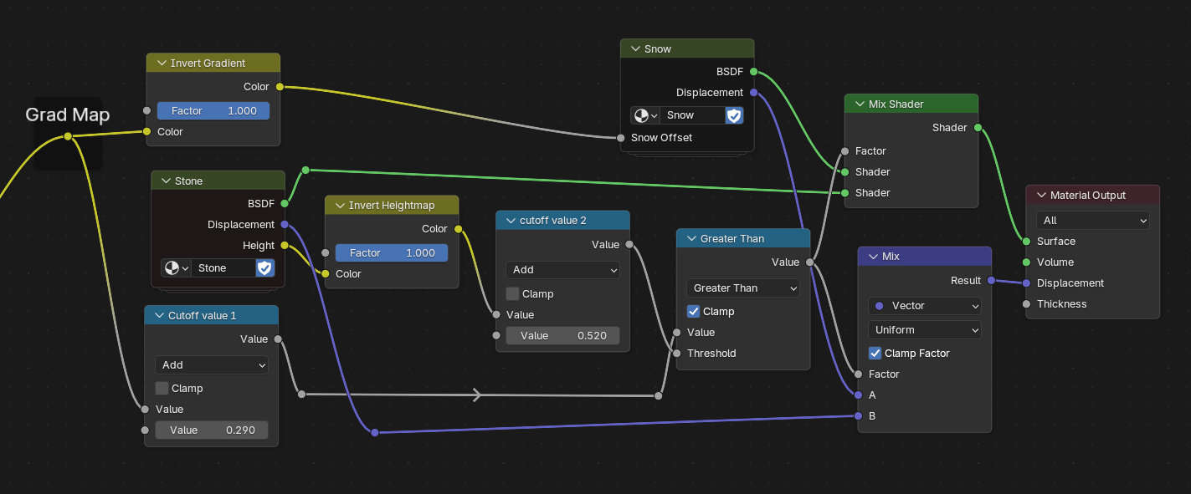
Task: Open the All target dropdown in Material Output
Action: pyautogui.click(x=1092, y=221)
